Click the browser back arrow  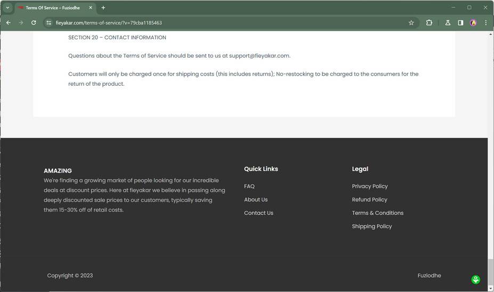(8, 23)
